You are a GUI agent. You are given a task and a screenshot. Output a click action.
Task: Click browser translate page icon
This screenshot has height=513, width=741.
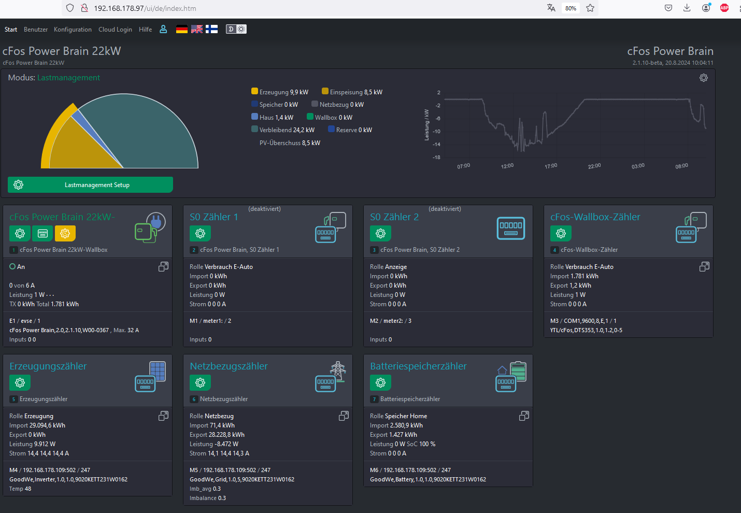tap(551, 8)
